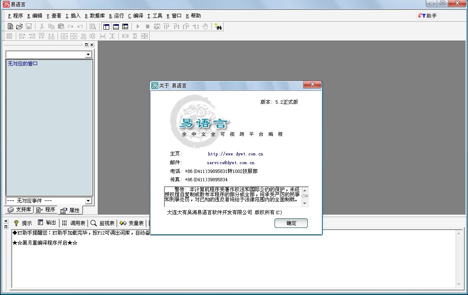The image size is (468, 295).
Task: Click the make same width icon
Action: click(126, 36)
